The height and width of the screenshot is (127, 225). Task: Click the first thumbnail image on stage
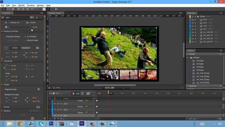(x=90, y=74)
